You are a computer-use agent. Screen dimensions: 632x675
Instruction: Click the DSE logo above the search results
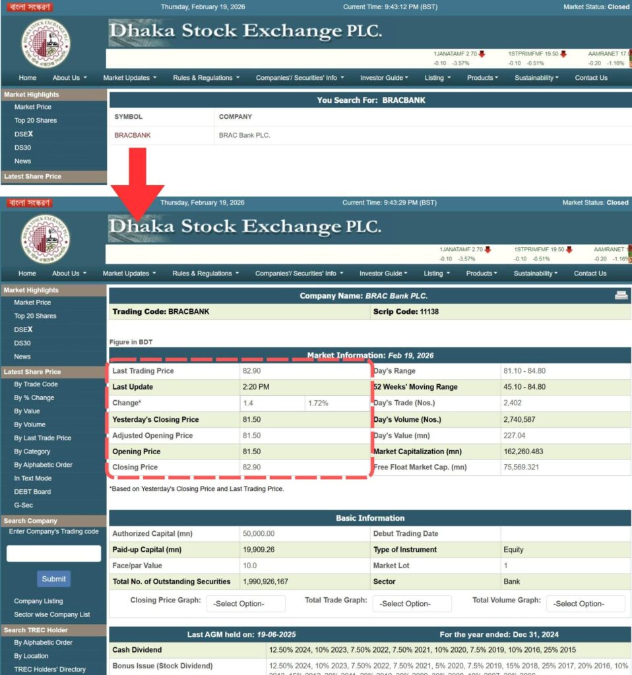click(46, 44)
